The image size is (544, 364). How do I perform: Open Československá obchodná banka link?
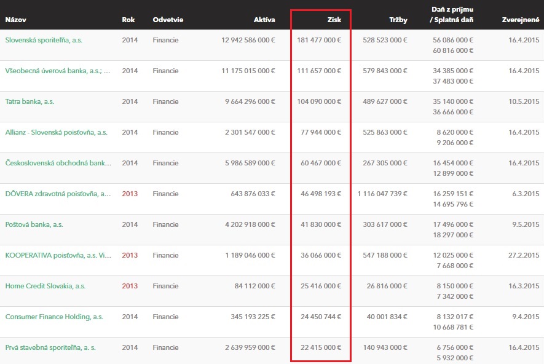[x=58, y=163]
